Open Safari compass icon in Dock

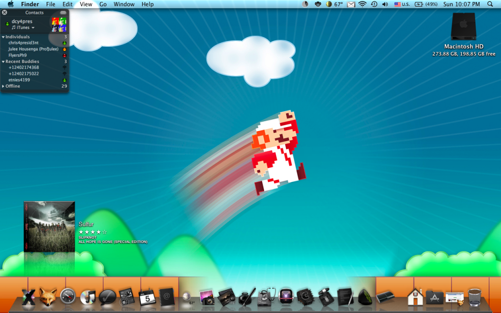(68, 296)
